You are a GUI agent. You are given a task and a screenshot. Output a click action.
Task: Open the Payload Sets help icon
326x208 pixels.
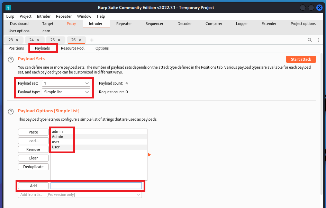point(11,60)
